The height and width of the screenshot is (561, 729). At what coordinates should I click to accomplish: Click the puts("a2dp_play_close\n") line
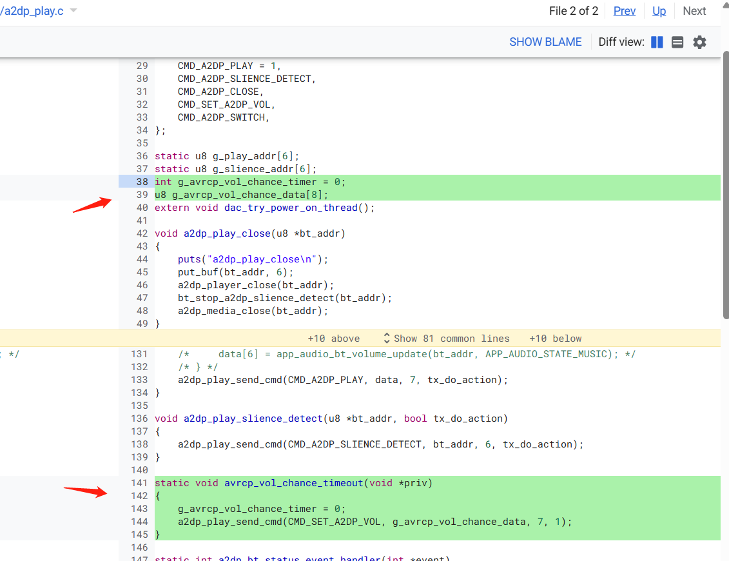[253, 260]
